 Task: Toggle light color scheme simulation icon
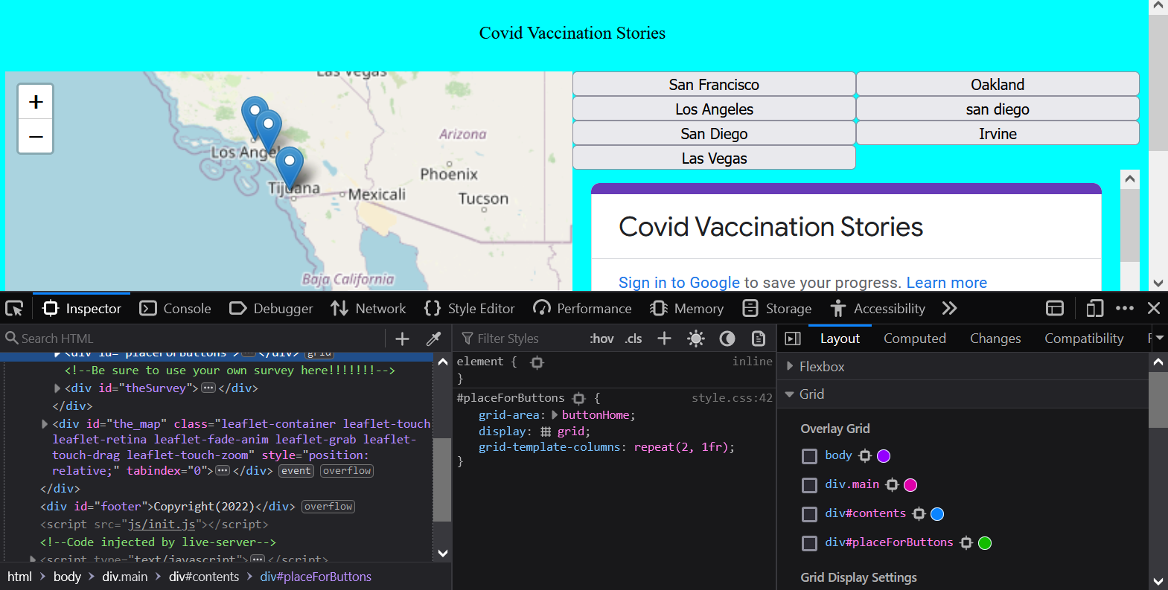[696, 339]
